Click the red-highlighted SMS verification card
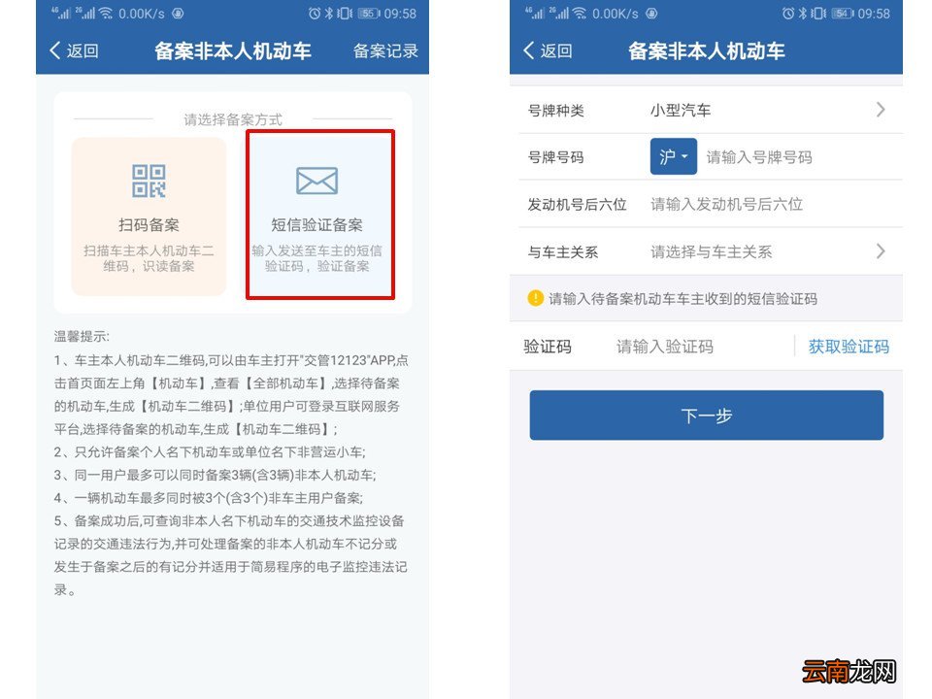Screen dimensions: 932x699 click(320, 214)
